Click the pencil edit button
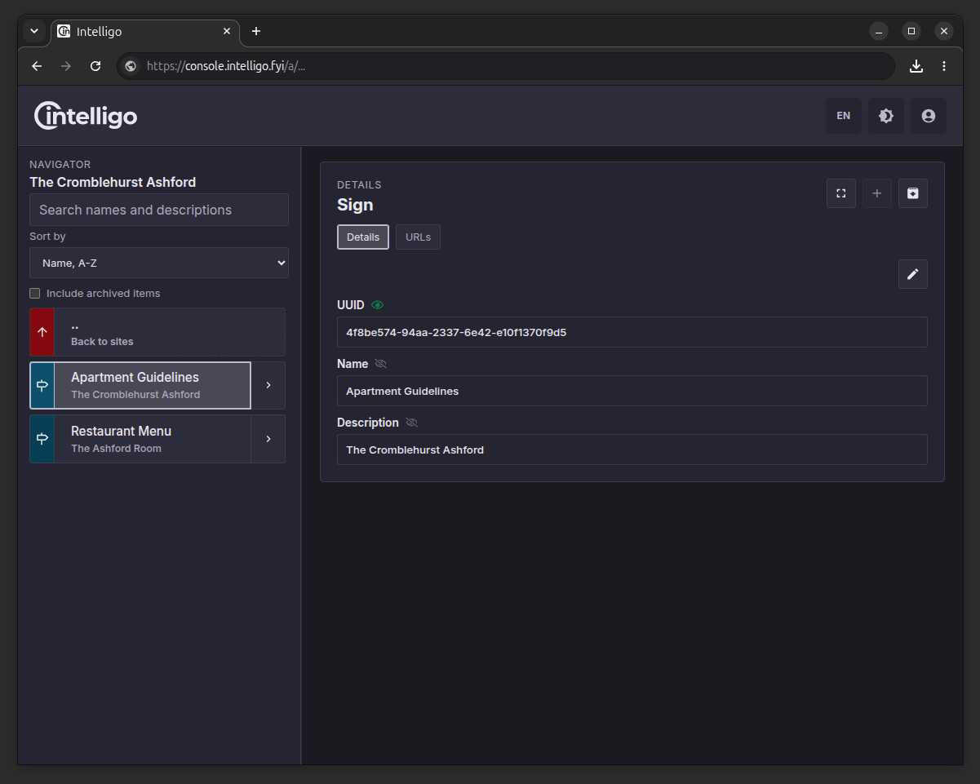This screenshot has height=784, width=980. click(913, 274)
